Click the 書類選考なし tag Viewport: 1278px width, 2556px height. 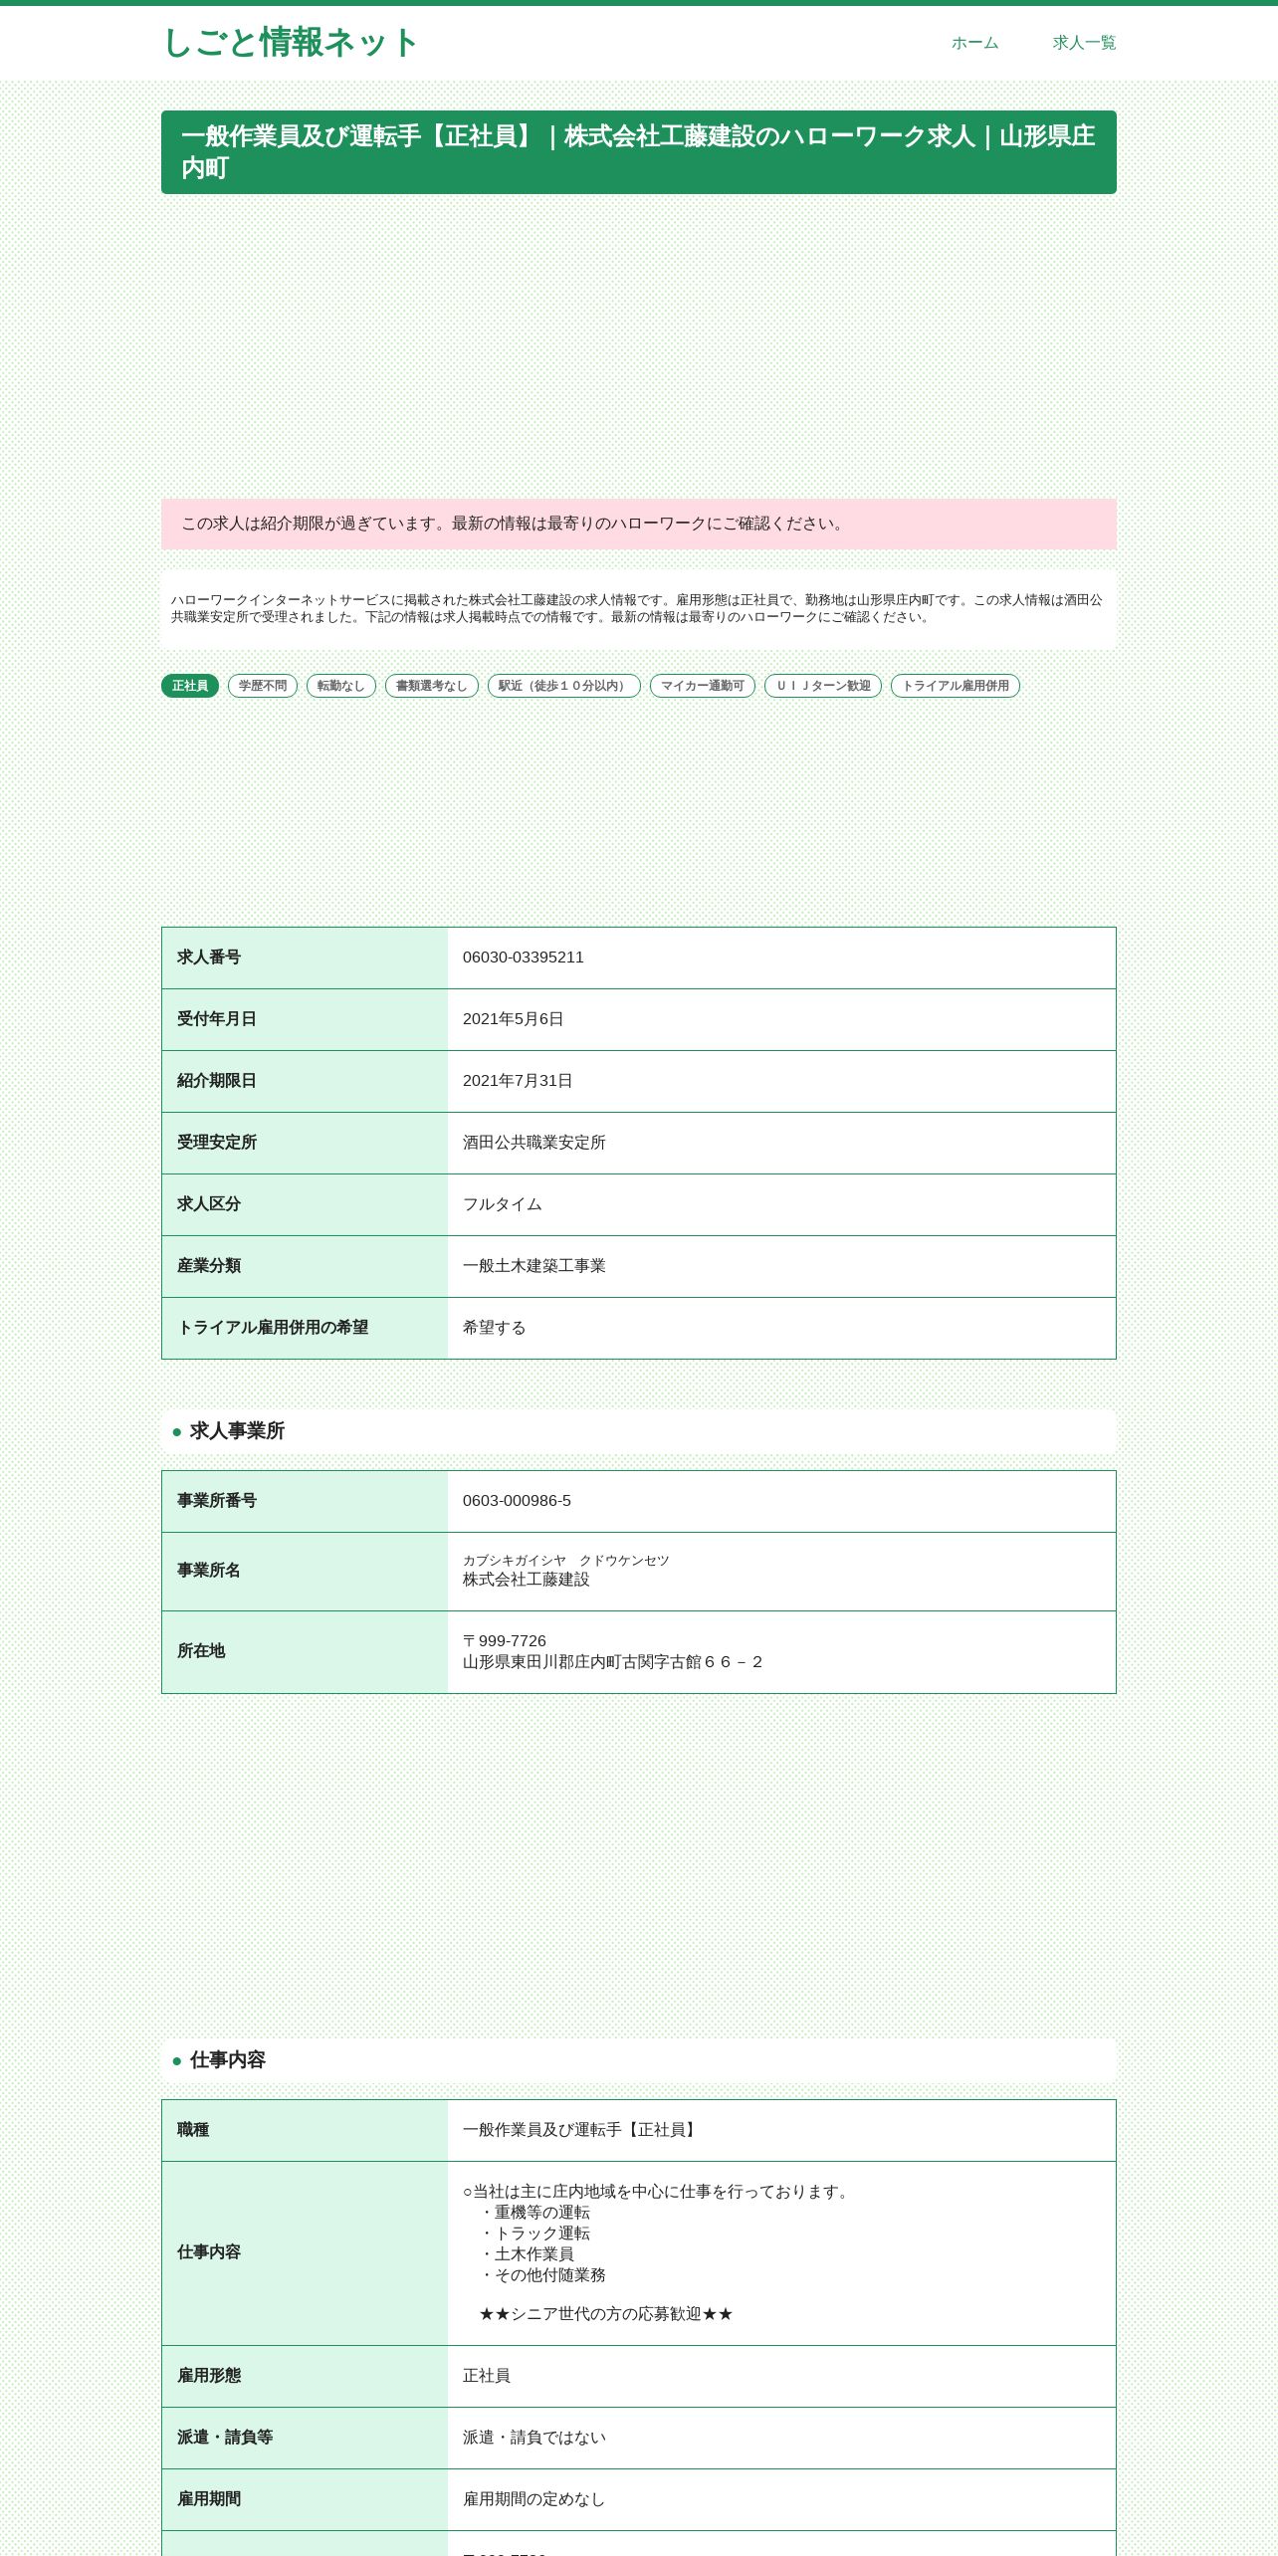(x=432, y=686)
